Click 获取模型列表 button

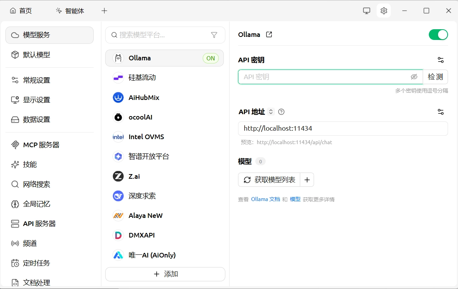pos(269,179)
